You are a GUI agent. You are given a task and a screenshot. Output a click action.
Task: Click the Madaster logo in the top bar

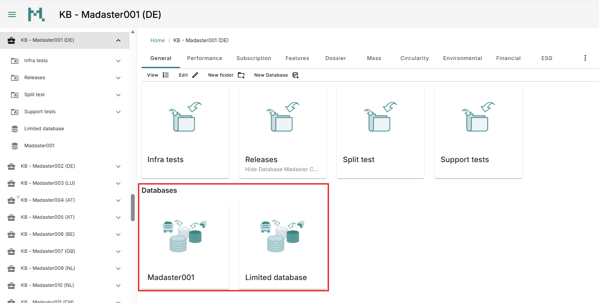[36, 14]
